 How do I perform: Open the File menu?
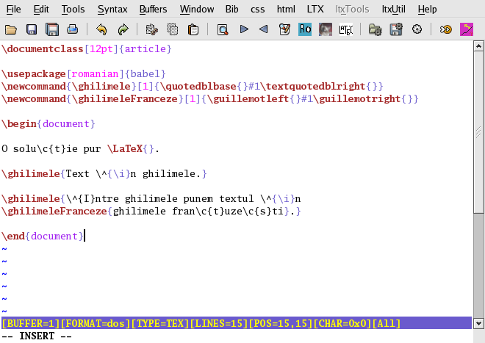click(13, 10)
